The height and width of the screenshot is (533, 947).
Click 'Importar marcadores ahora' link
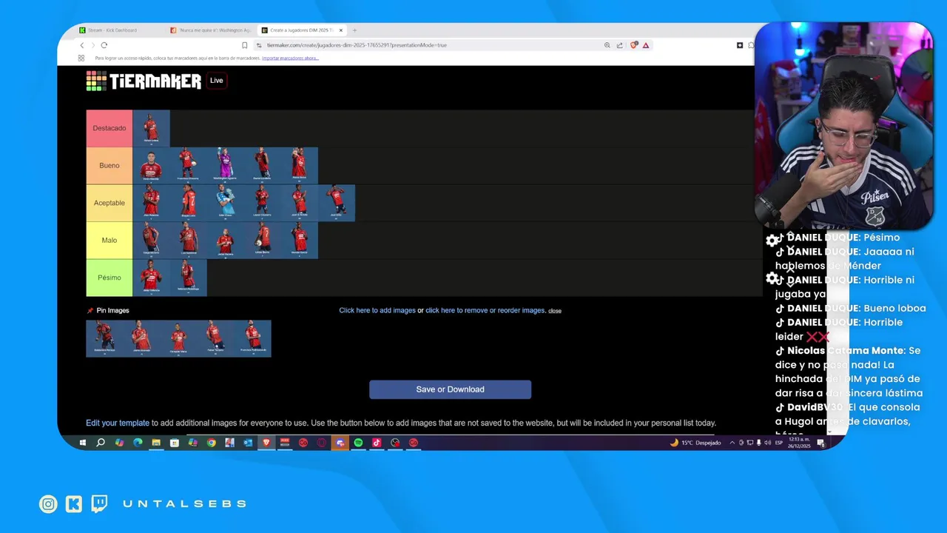290,58
